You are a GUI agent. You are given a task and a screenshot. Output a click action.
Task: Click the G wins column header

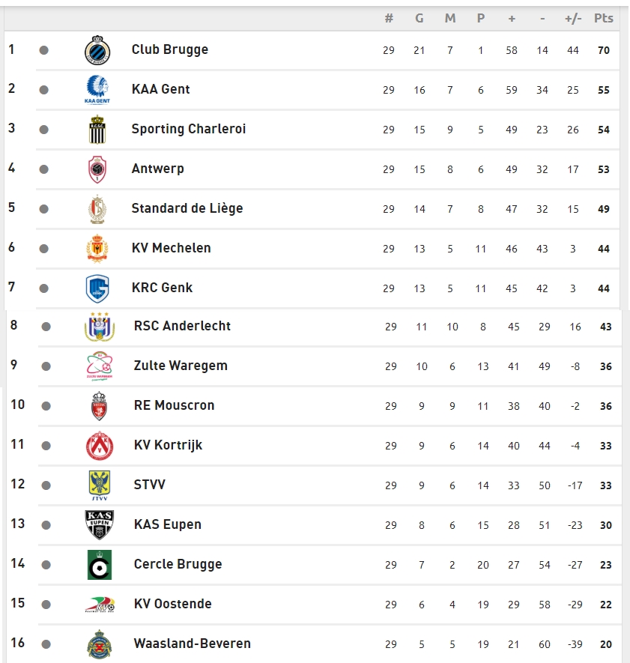(419, 18)
